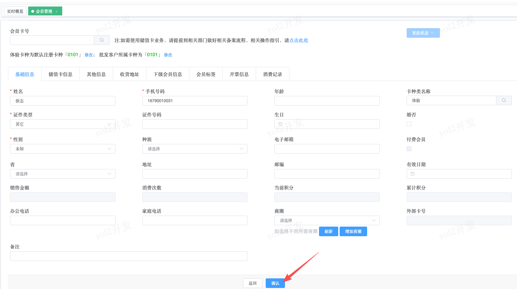This screenshot has width=517, height=289.
Task: Open the 商圈 dropdown
Action: click(327, 220)
